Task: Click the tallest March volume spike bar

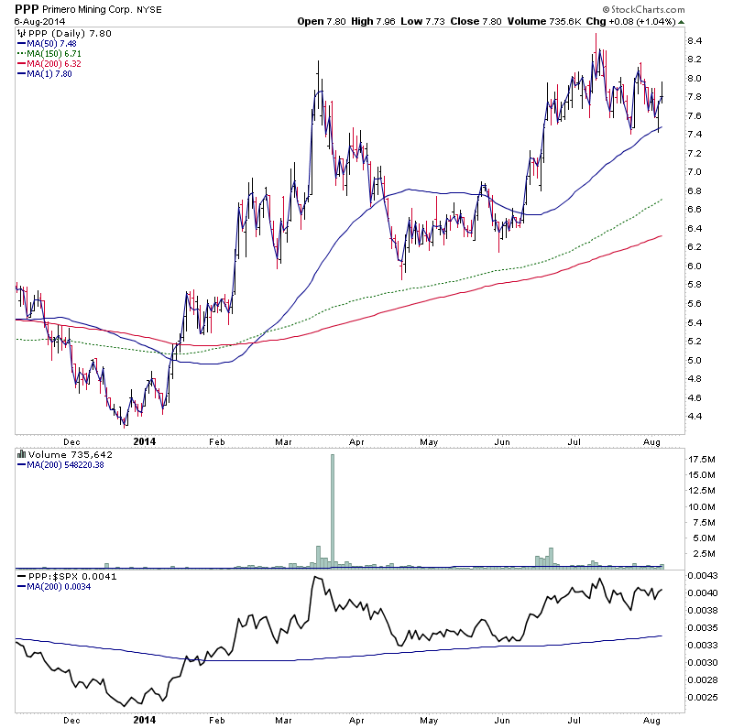Action: point(333,511)
